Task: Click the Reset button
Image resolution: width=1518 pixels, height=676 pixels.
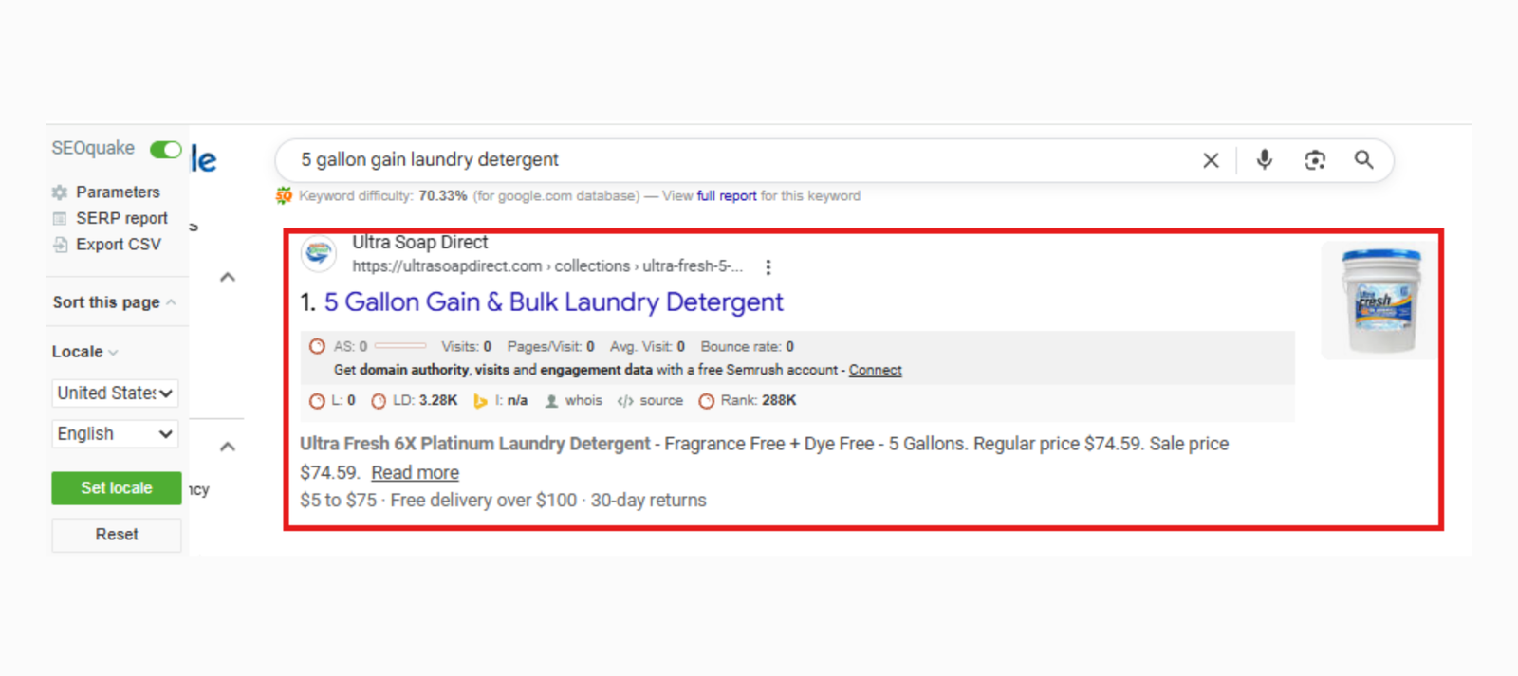Action: click(x=117, y=535)
